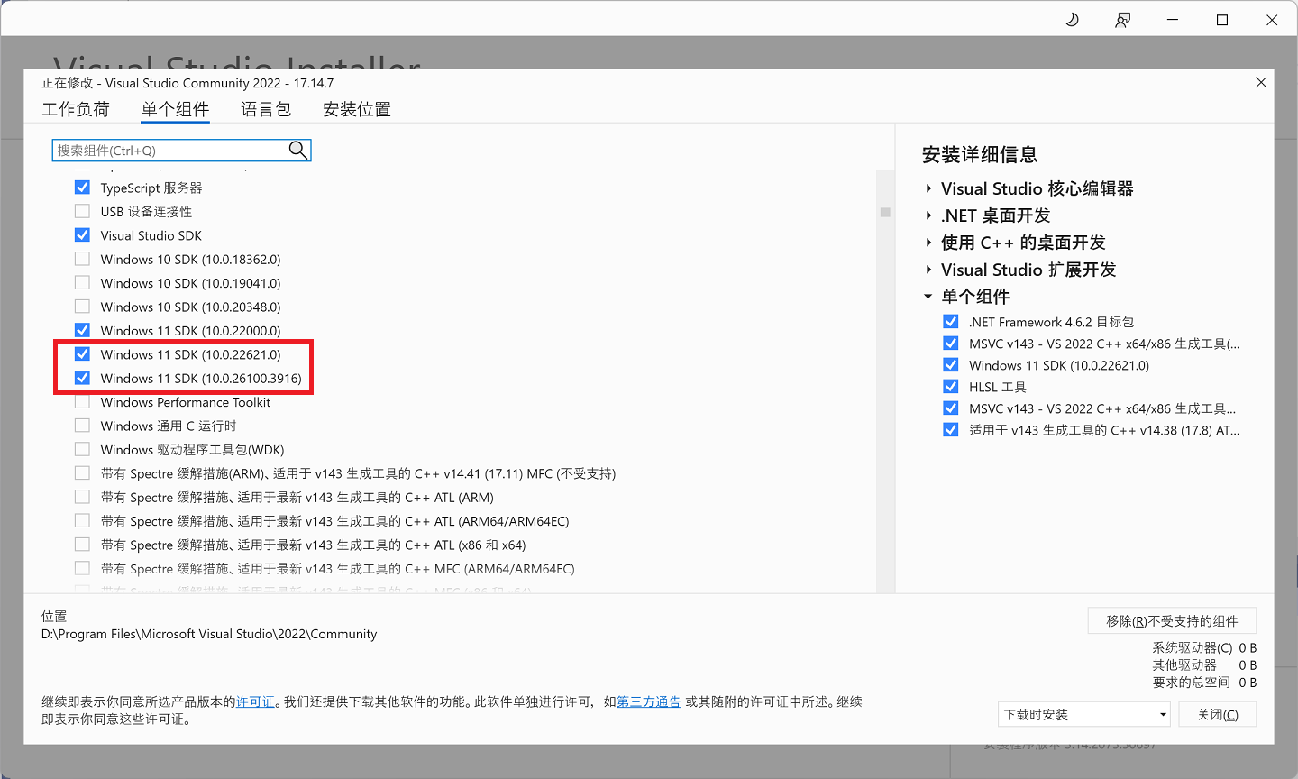The height and width of the screenshot is (779, 1298).
Task: Uncheck first MSVC v143 x64/x86 生成工具 in details
Action: (950, 344)
